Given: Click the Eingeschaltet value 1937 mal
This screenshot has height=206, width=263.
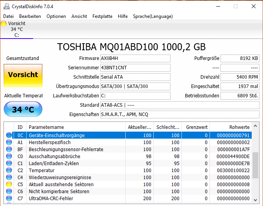Looking at the screenshot, I should [x=240, y=86].
